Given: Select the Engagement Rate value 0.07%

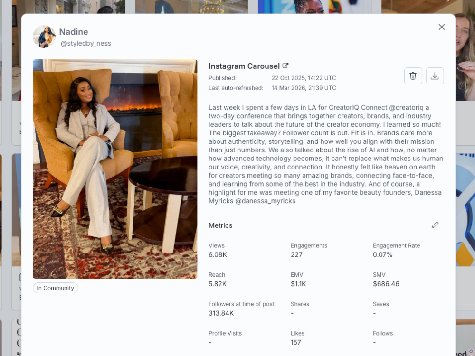Looking at the screenshot, I should click(x=382, y=254).
